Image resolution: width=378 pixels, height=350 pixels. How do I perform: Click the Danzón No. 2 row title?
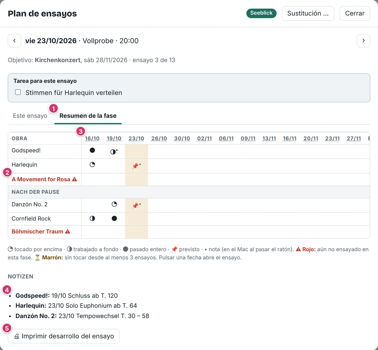[x=30, y=204]
